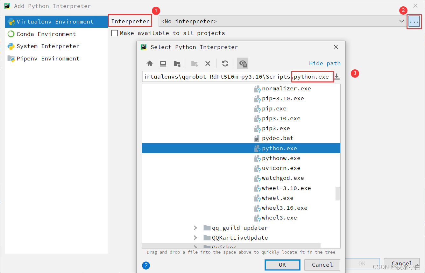Click the normalizer.exe file icon
425x273 pixels.
coord(257,89)
